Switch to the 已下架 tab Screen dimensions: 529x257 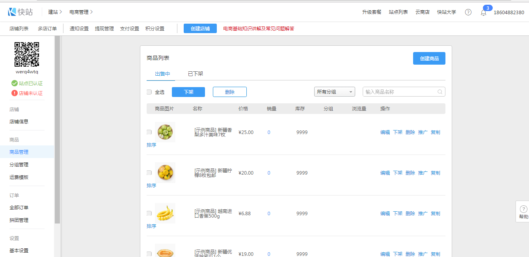tap(195, 74)
